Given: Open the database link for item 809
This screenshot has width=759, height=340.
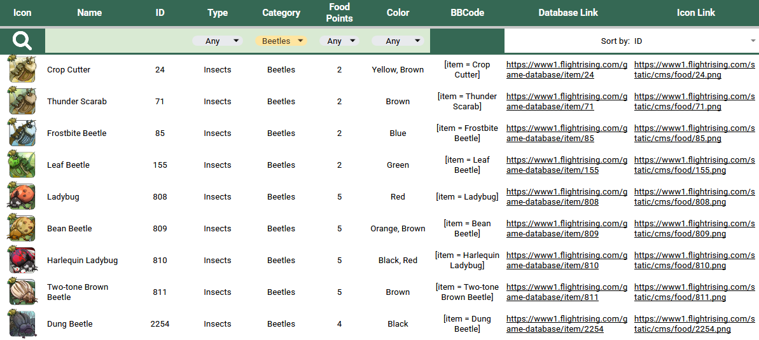Looking at the screenshot, I should coord(567,229).
